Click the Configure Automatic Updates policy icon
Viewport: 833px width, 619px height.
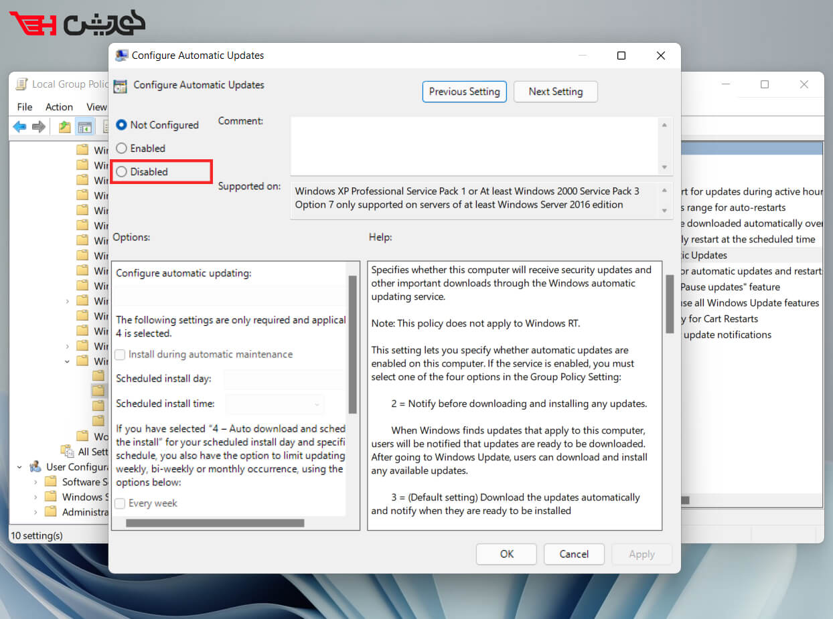[x=121, y=86]
